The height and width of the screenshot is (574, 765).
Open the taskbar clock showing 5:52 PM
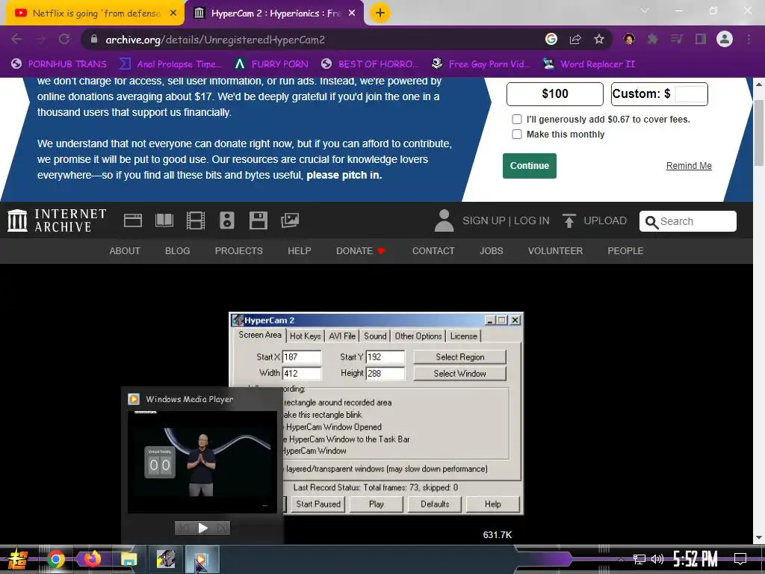tap(696, 559)
